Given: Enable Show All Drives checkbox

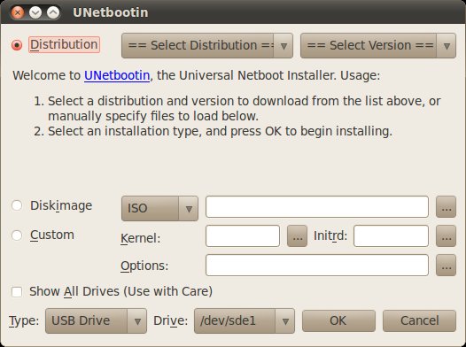Looking at the screenshot, I should pos(17,291).
